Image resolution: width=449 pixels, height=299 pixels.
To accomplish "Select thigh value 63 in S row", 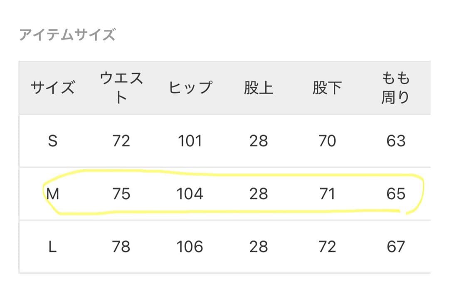I will tap(395, 141).
